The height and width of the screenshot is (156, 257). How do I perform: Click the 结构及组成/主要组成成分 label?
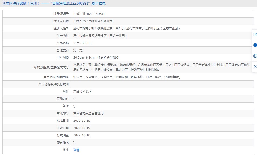tap(52, 67)
